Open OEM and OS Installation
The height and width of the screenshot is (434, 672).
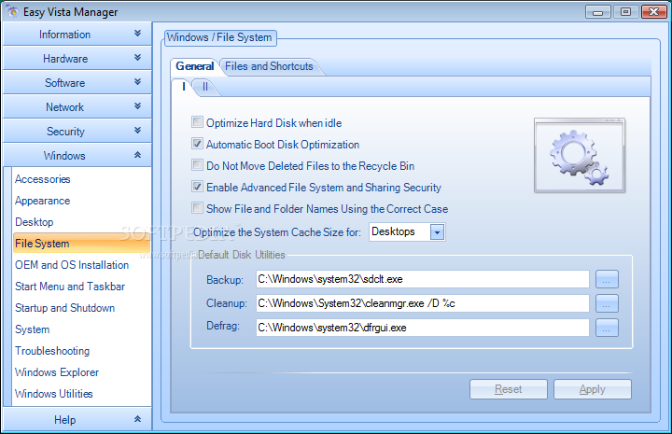click(x=72, y=265)
